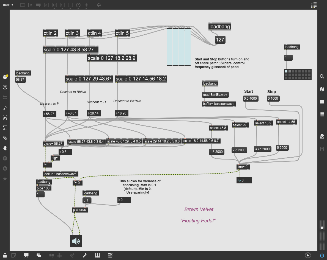Toggle the lit first cell of matrix grid
The height and width of the screenshot is (260, 327).
coord(286,71)
